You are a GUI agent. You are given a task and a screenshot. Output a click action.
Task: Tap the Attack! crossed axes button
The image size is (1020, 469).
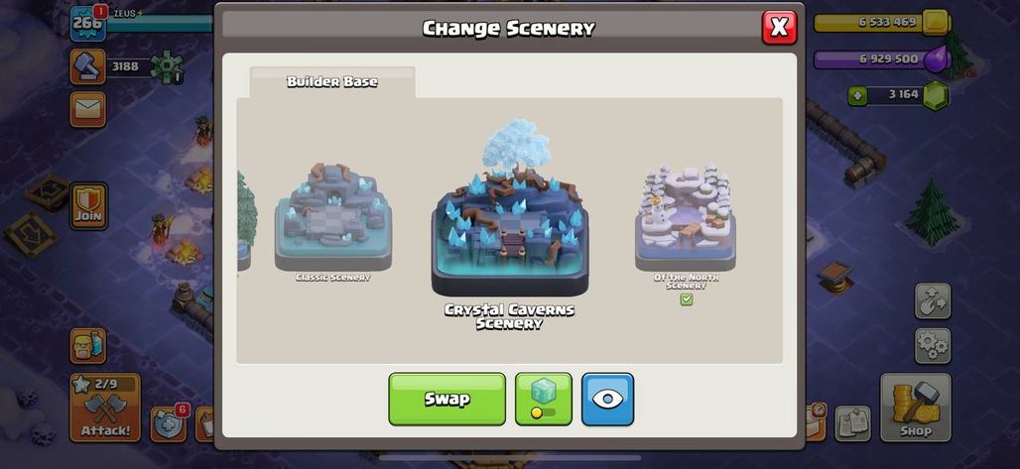(x=105, y=408)
